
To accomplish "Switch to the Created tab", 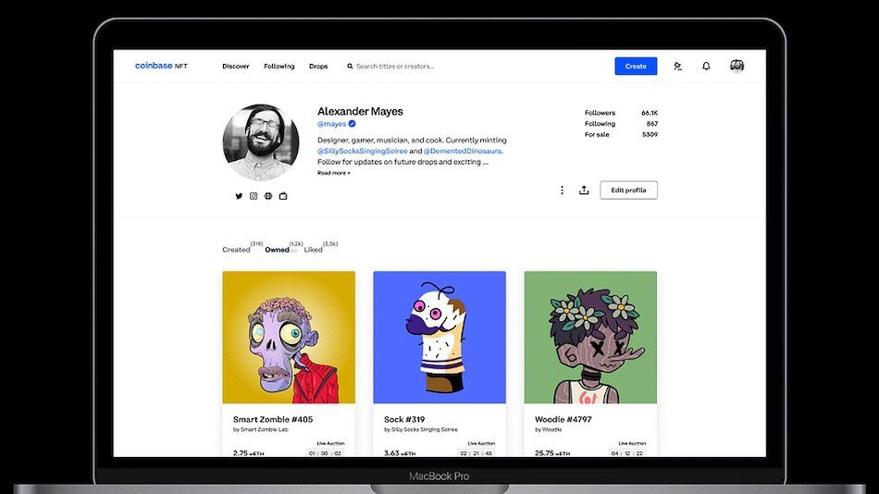I will 236,250.
